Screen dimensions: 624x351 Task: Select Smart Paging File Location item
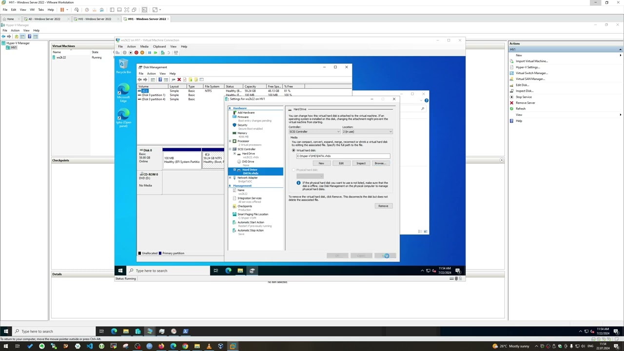click(x=253, y=214)
